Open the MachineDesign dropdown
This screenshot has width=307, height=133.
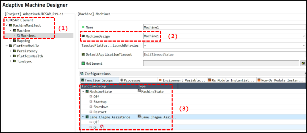click(304, 36)
